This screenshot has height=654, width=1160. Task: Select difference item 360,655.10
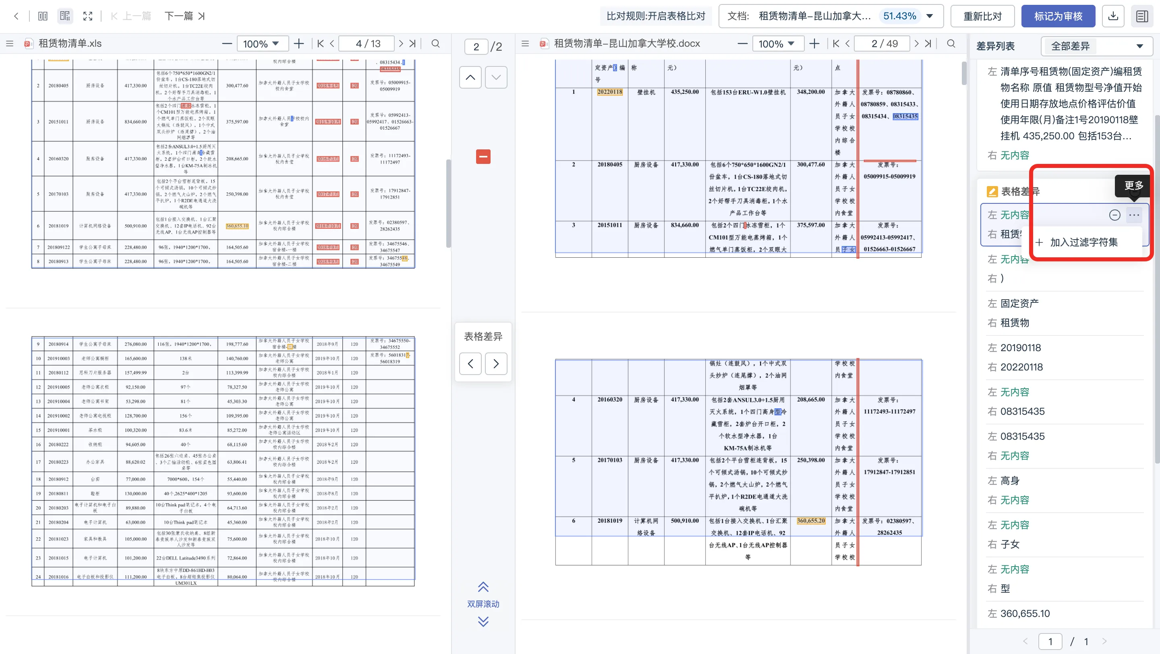pyautogui.click(x=1065, y=614)
